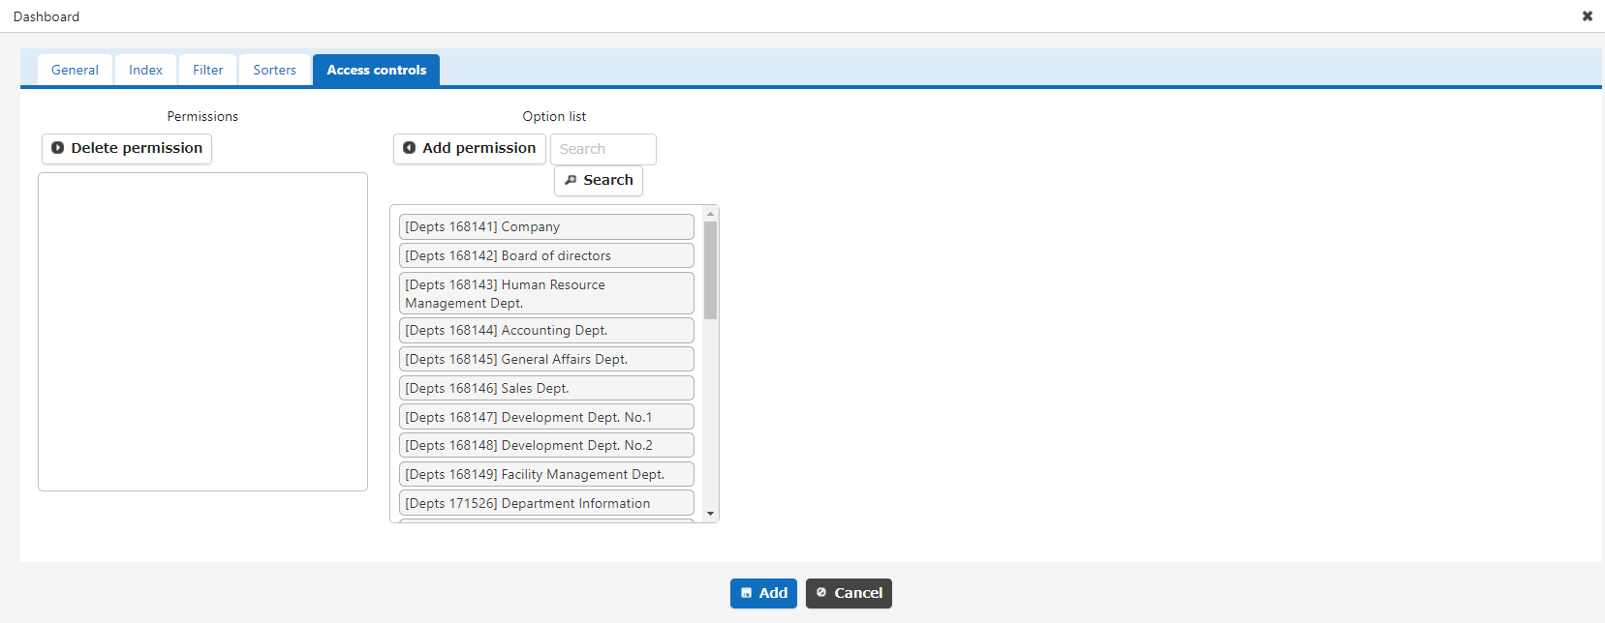Select [Depts 171526] Department Information
The image size is (1605, 623).
point(546,503)
